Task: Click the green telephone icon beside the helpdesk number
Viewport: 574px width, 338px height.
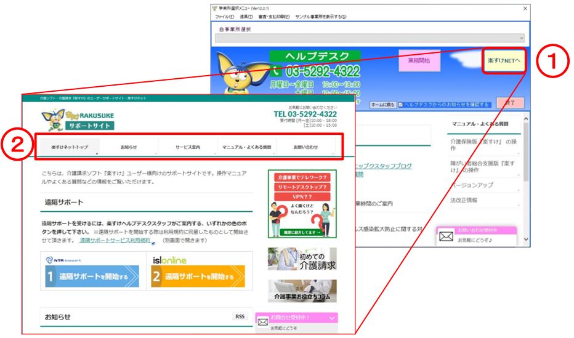Action: 277,70
